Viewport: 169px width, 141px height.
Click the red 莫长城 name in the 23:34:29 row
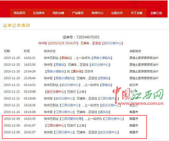pyautogui.click(x=77, y=71)
